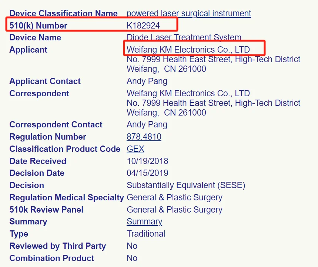
Task: Click the Device Classification Name label
Action: point(64,14)
